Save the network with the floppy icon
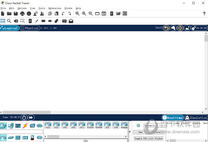This screenshot has height=142, width=208. tap(16, 14)
